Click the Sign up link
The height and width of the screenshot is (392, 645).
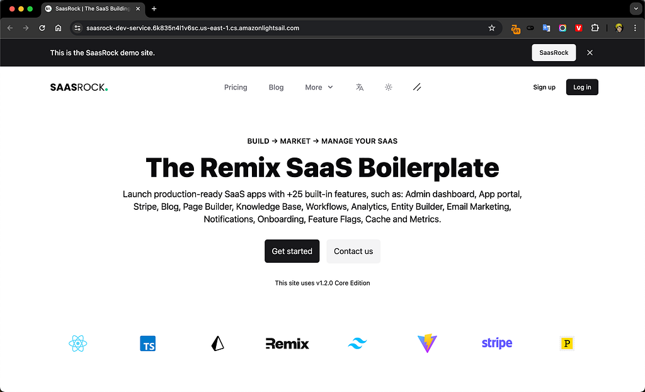coord(544,88)
